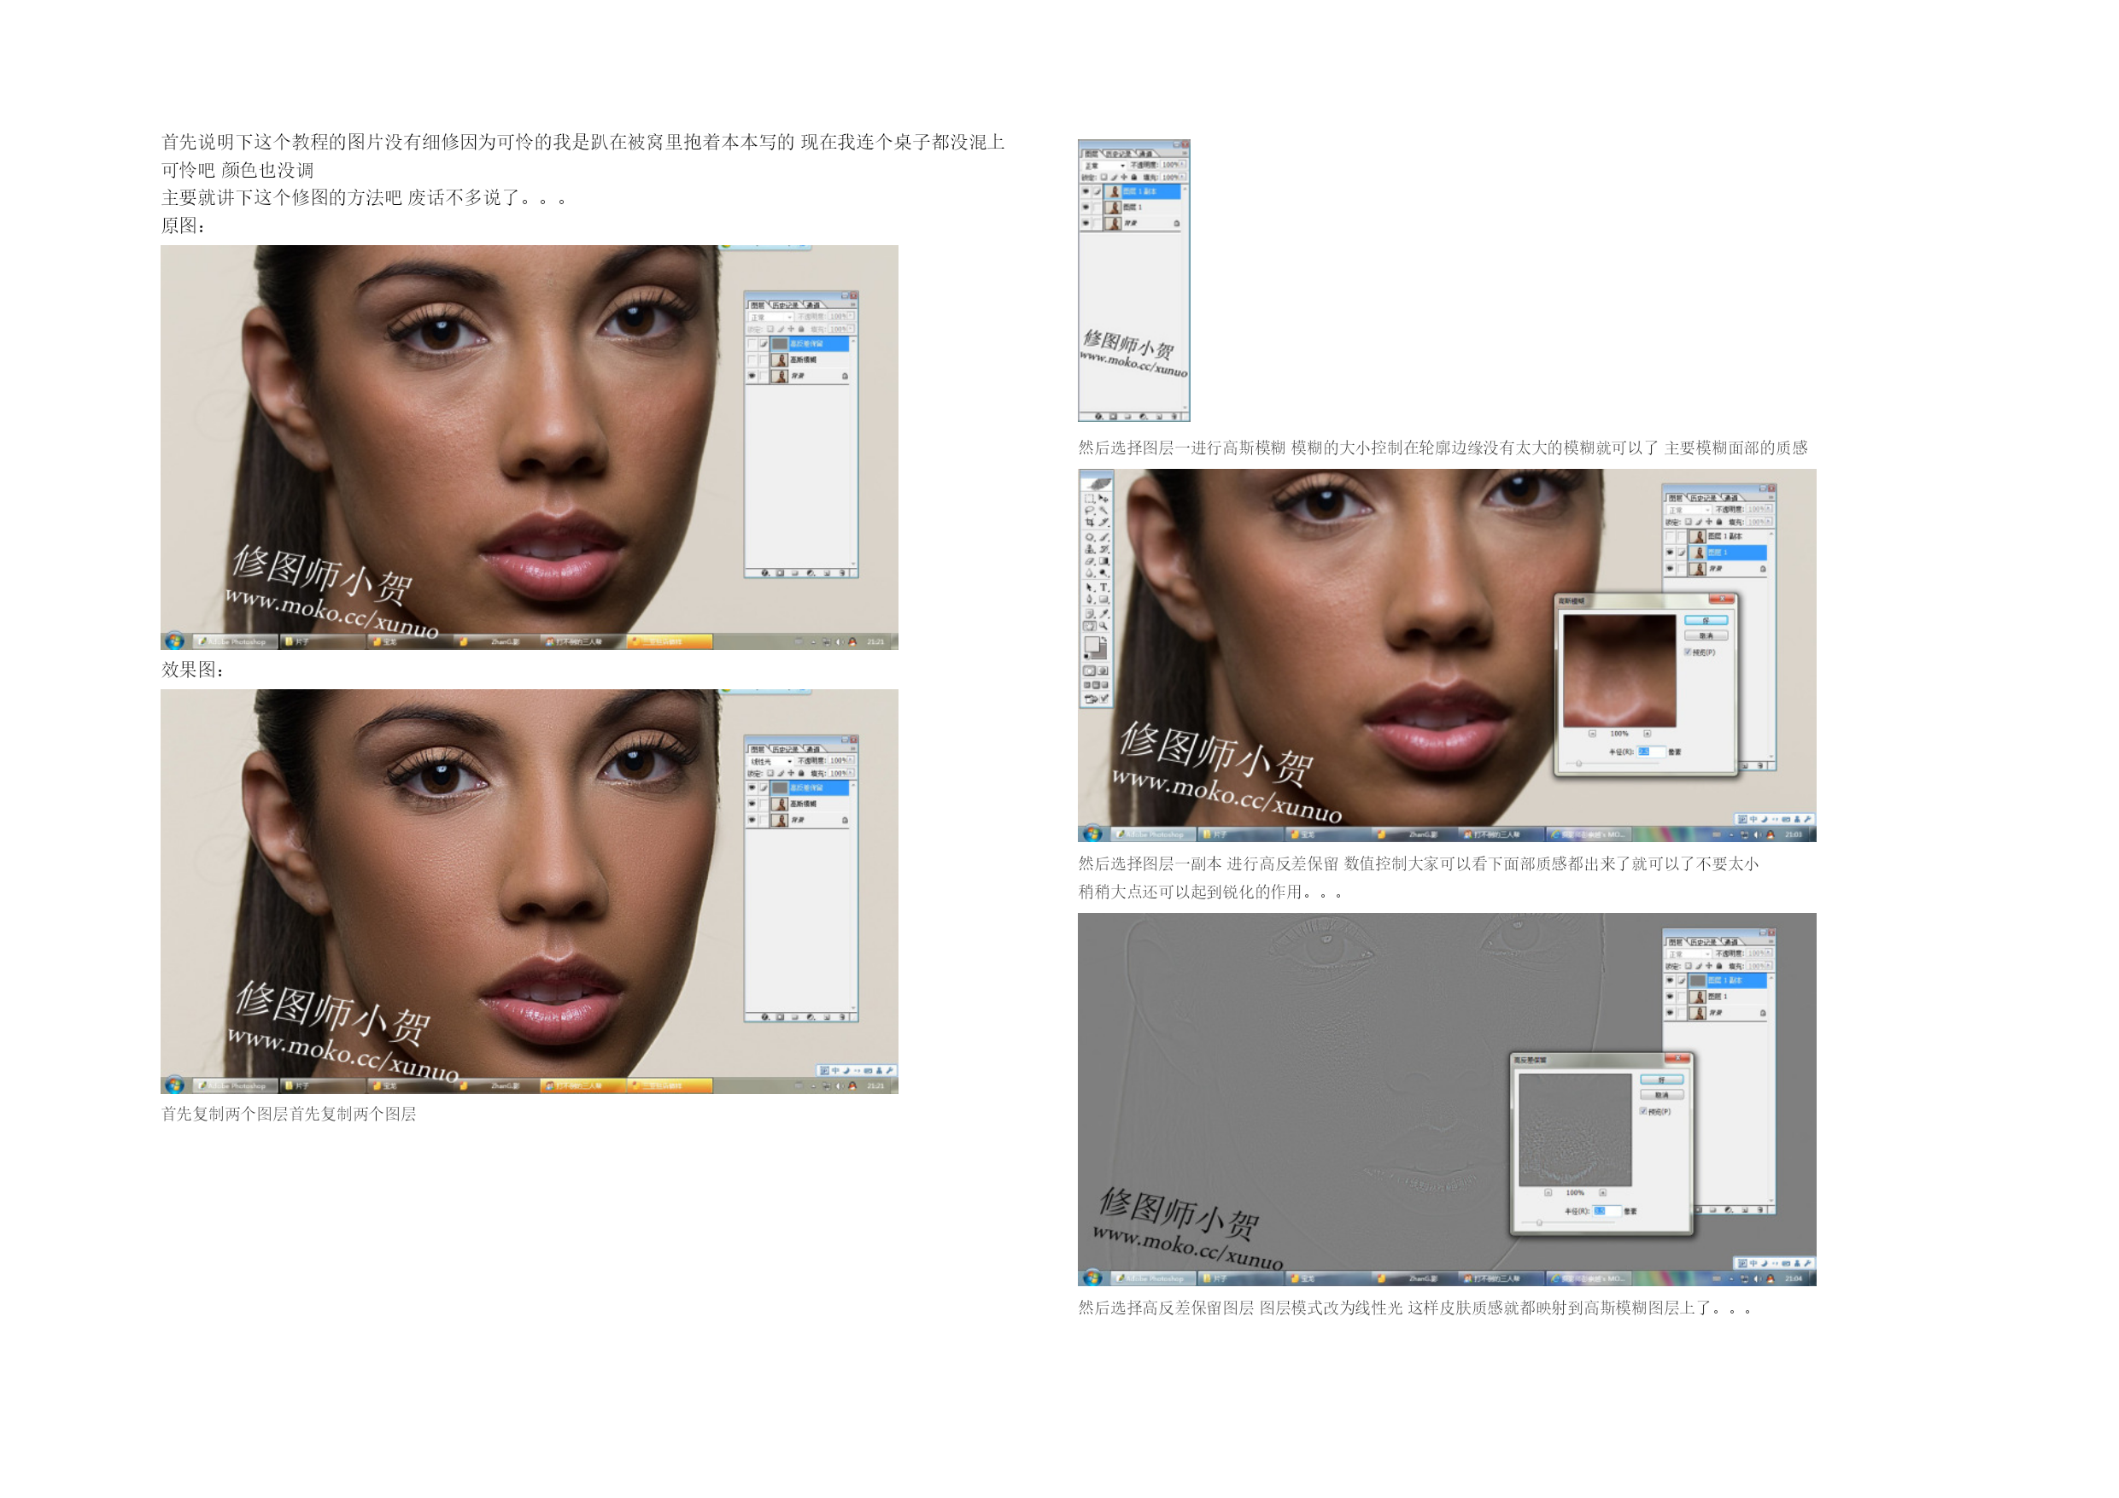The image size is (2119, 1498).
Task: Click Quick Mask mode icon in the toolbox
Action: pos(1103,672)
